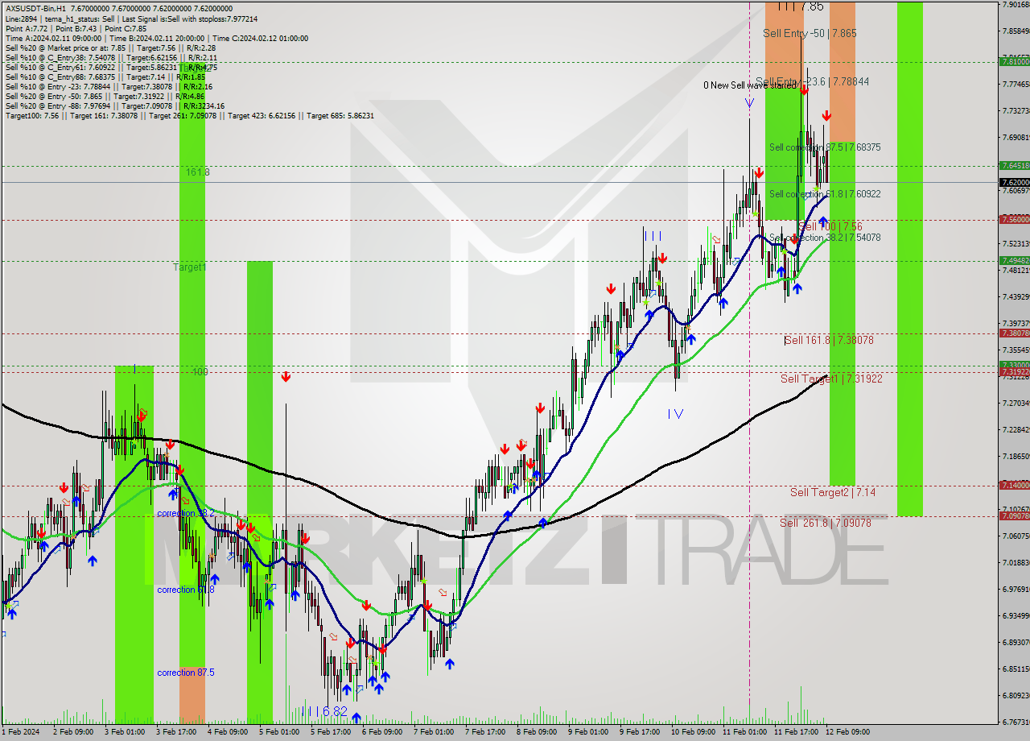The width and height of the screenshot is (1030, 741).
Task: Click the blue 'correction 61.8' label
Action: [x=186, y=590]
